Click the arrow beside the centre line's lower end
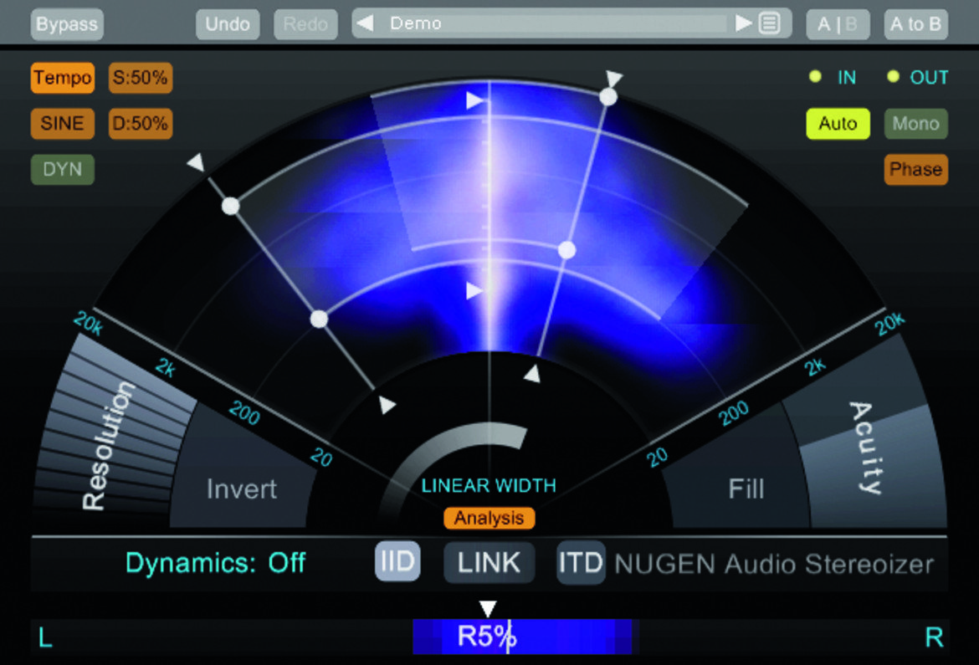Screen dimensions: 979x665 tap(474, 290)
